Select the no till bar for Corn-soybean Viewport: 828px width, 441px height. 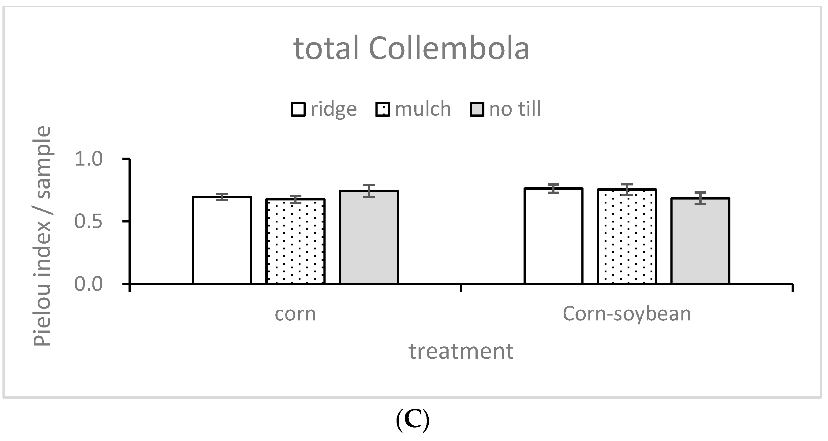[700, 241]
